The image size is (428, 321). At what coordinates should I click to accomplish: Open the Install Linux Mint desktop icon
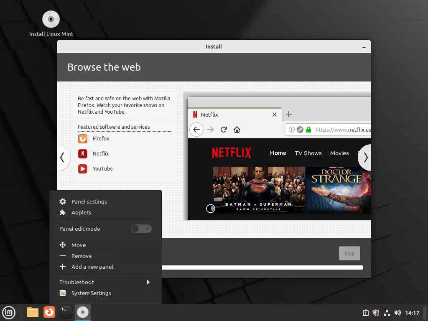click(51, 23)
